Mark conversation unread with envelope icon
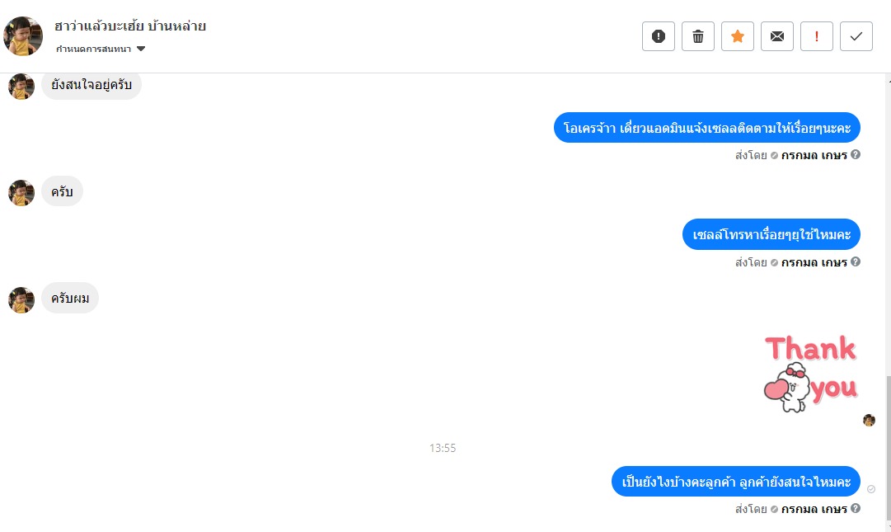This screenshot has width=891, height=532. pyautogui.click(x=776, y=36)
